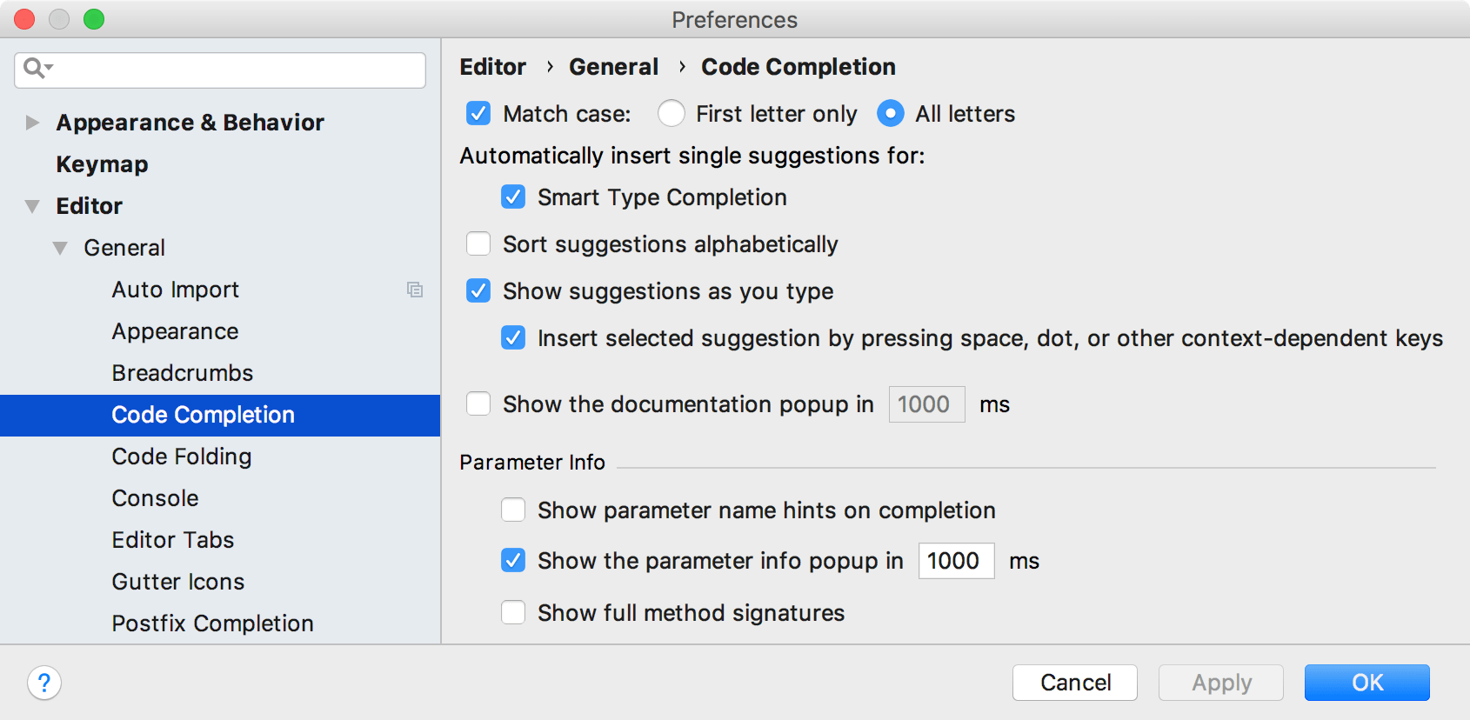Confirm settings with OK

(1366, 683)
